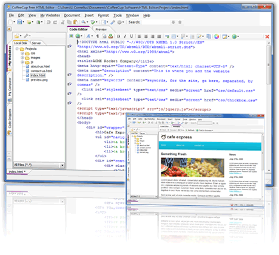The width and height of the screenshot is (279, 255).
Task: Click the search down arrow icon
Action: click(x=173, y=22)
